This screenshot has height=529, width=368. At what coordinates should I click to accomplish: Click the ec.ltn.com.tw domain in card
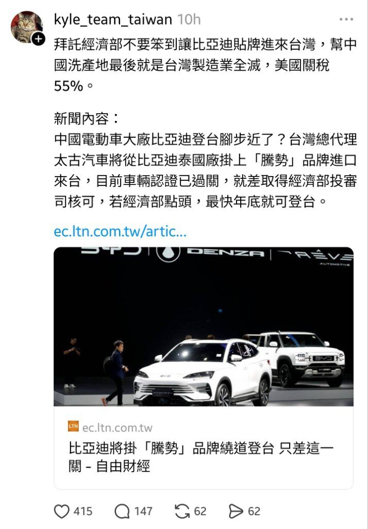[117, 428]
